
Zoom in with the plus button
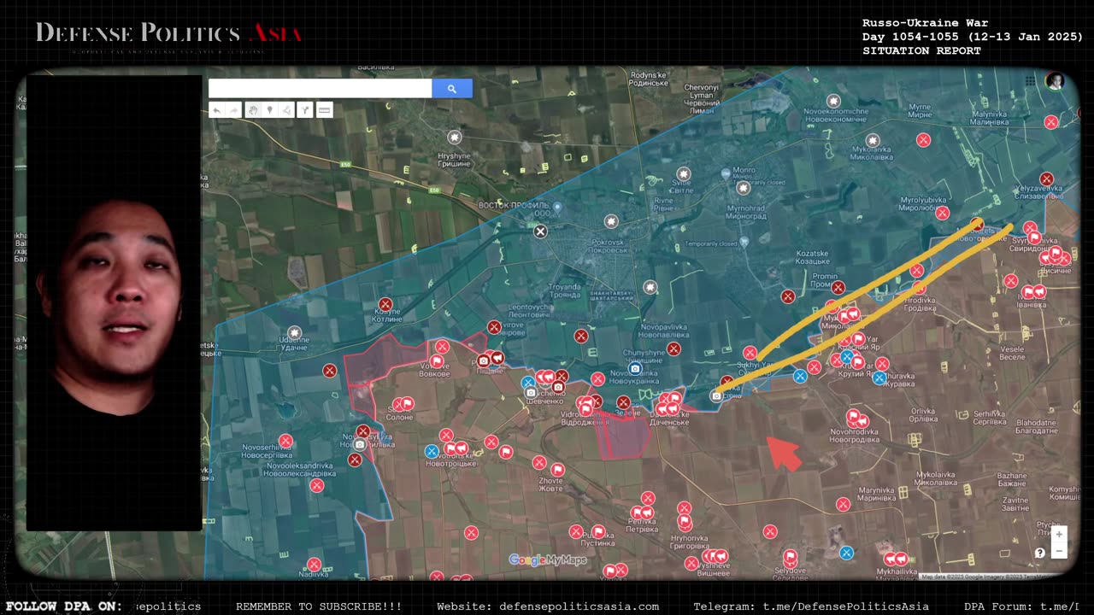point(1059,535)
